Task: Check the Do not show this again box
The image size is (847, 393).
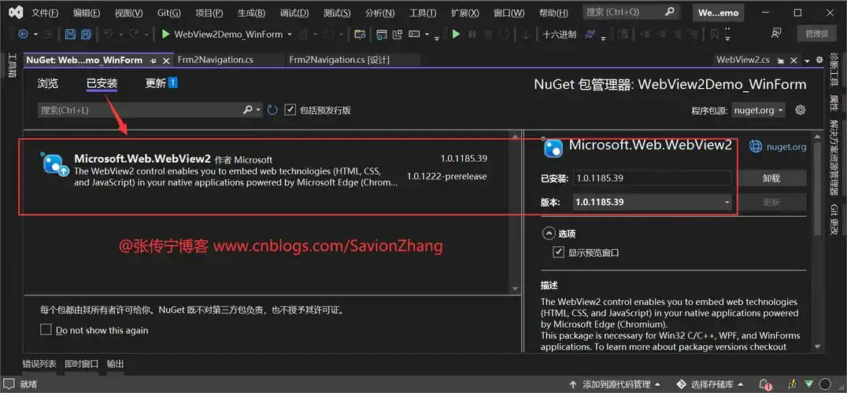Action: pos(46,329)
